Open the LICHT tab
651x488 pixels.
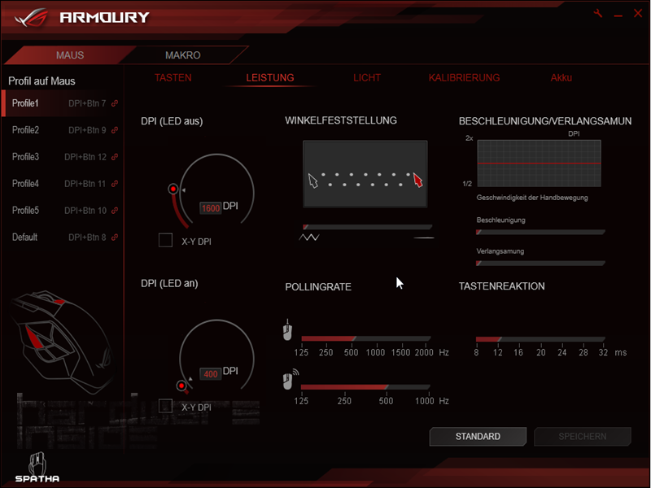(366, 78)
